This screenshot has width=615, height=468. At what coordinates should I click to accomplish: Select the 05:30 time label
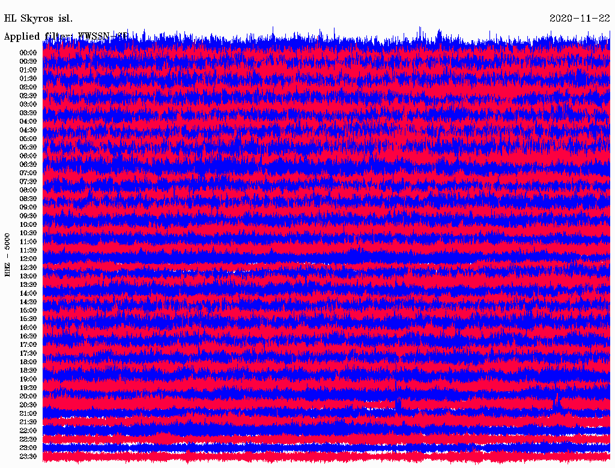28,148
